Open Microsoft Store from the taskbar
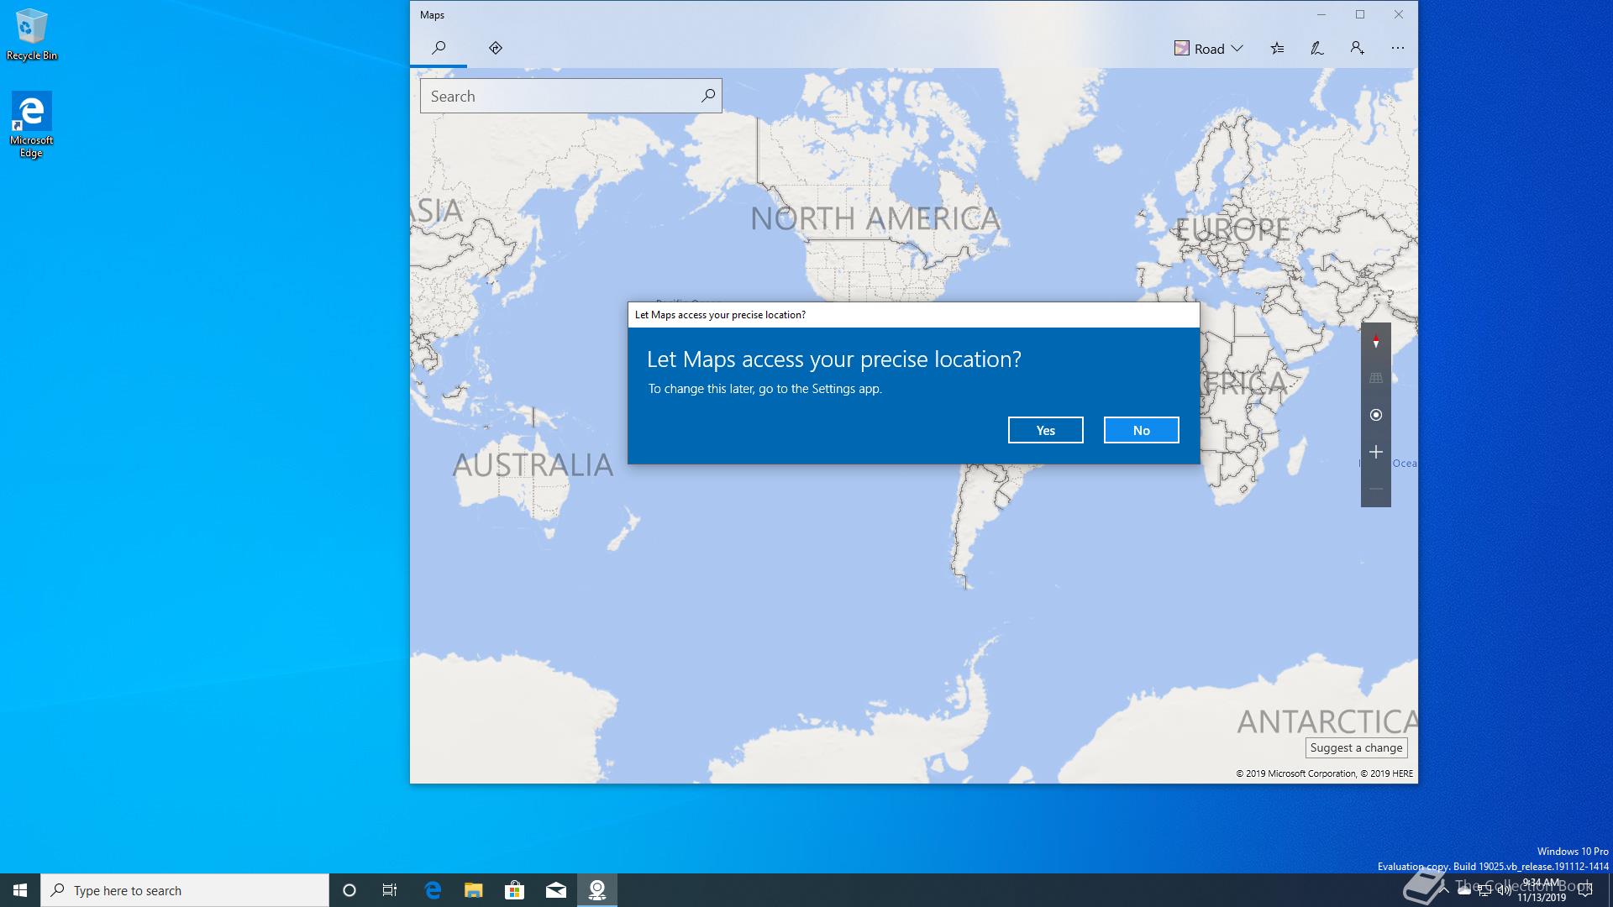This screenshot has height=907, width=1613. pos(514,890)
